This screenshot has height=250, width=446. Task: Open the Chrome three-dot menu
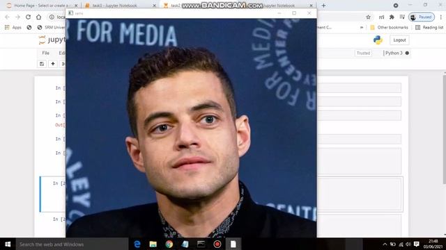pyautogui.click(x=441, y=17)
